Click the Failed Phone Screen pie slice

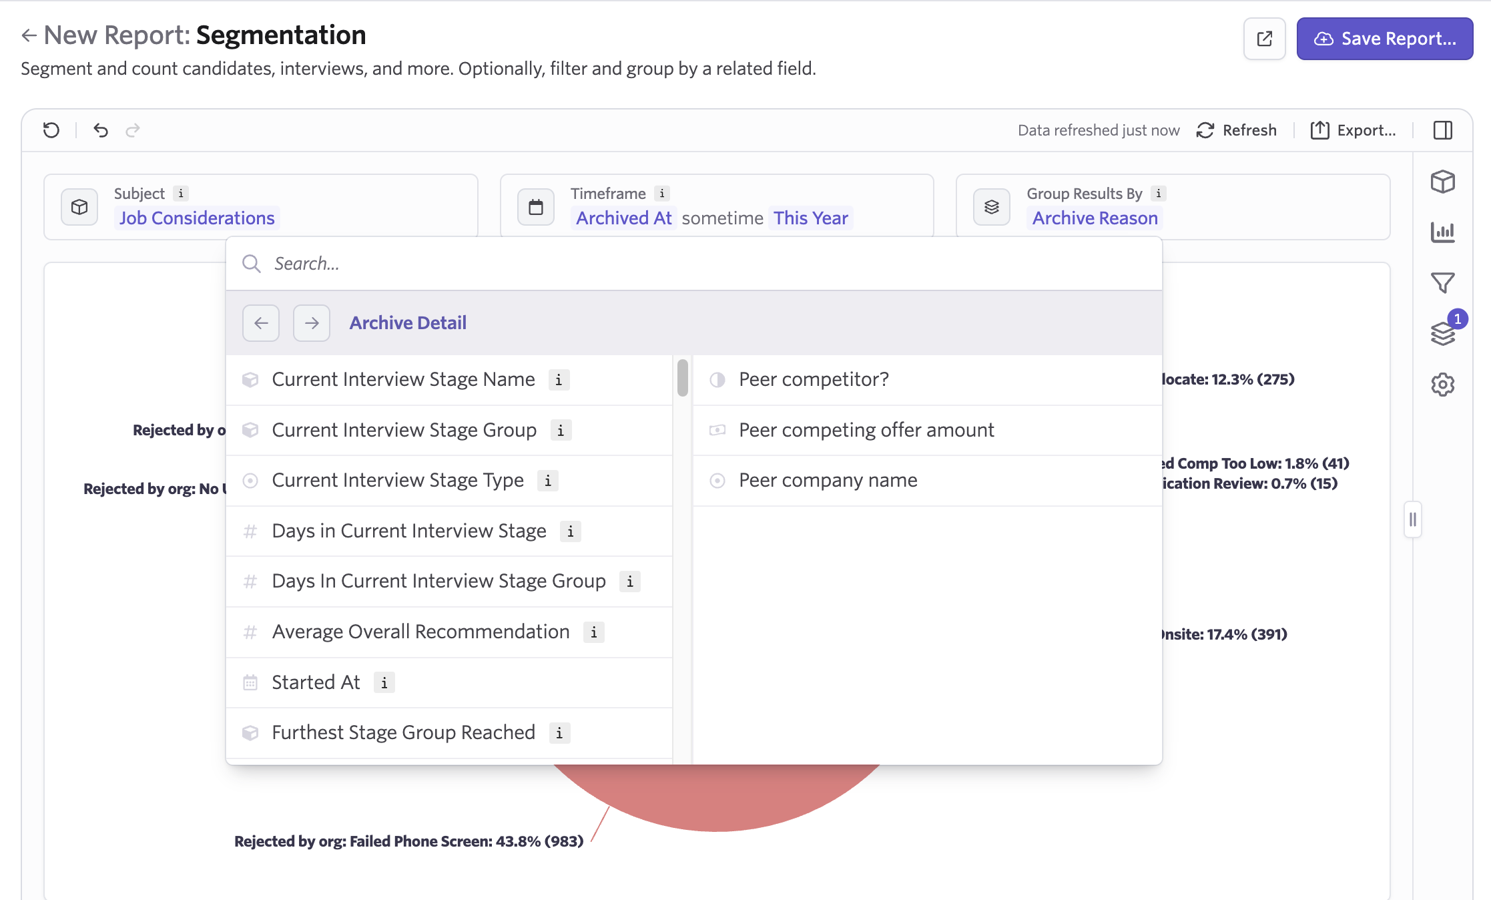[717, 798]
